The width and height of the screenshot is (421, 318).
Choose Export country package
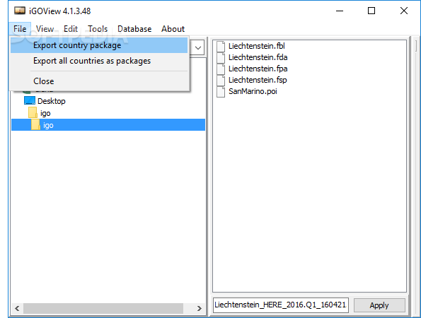point(99,45)
